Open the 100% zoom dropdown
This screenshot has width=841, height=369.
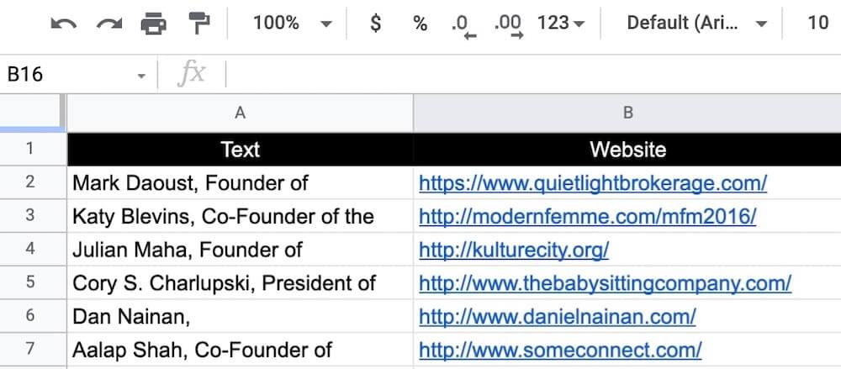(292, 24)
